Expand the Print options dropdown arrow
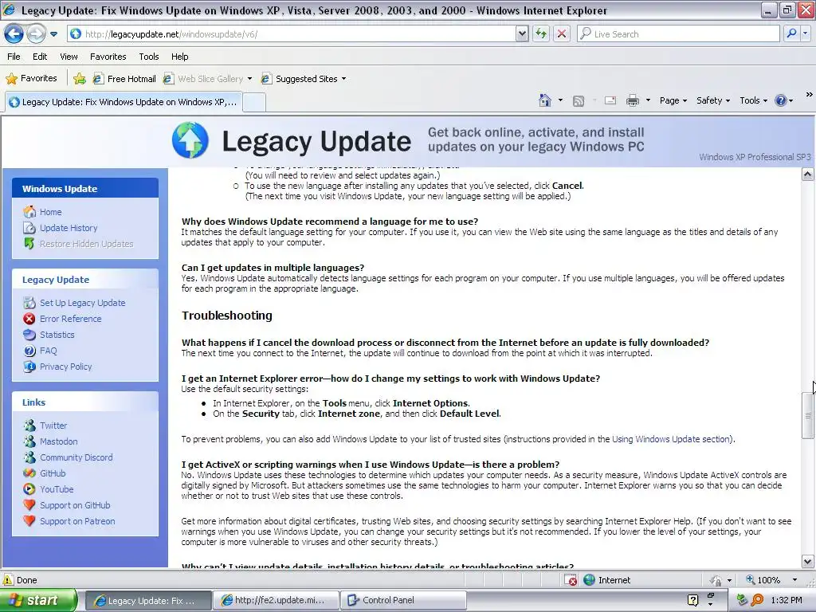Screen dimensions: 816x612 (648, 100)
